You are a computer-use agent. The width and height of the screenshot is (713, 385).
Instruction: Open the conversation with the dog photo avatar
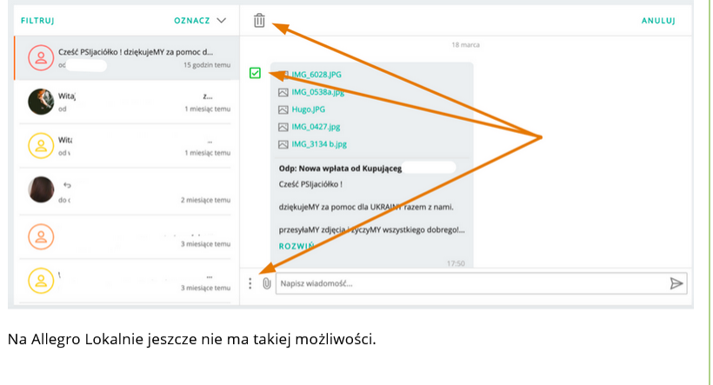pyautogui.click(x=40, y=102)
